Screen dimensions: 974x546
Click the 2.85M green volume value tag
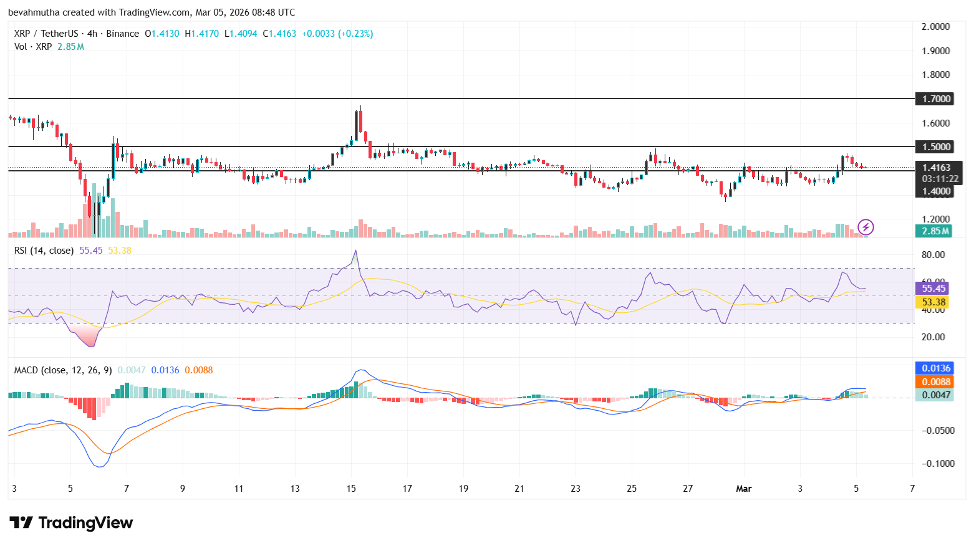click(x=935, y=231)
